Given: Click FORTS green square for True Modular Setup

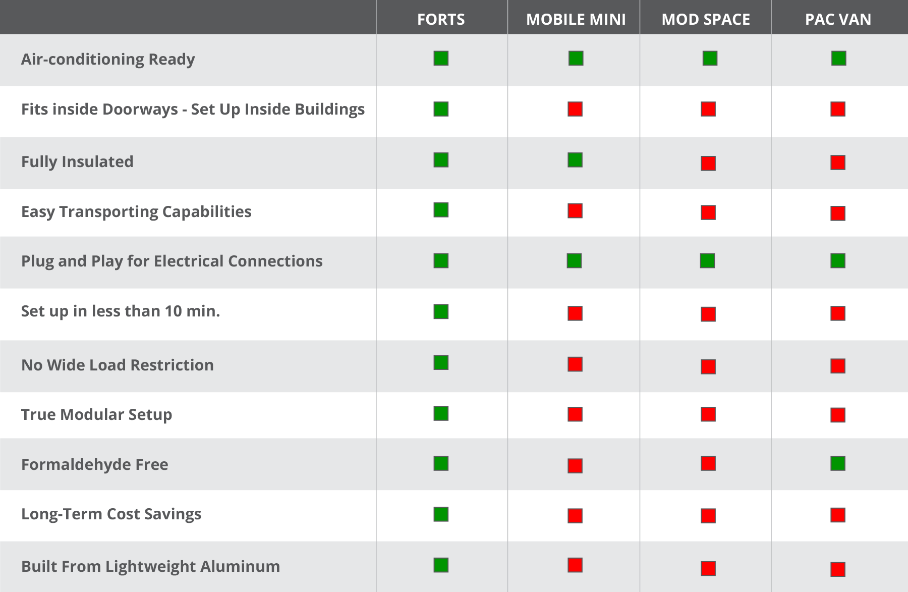Looking at the screenshot, I should [441, 413].
